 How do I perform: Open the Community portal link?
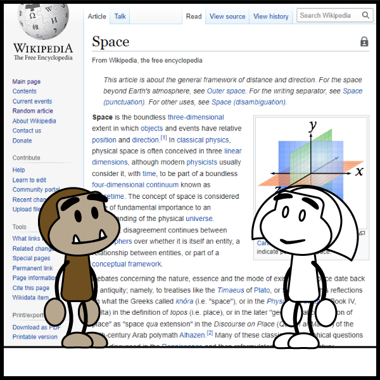pyautogui.click(x=36, y=189)
